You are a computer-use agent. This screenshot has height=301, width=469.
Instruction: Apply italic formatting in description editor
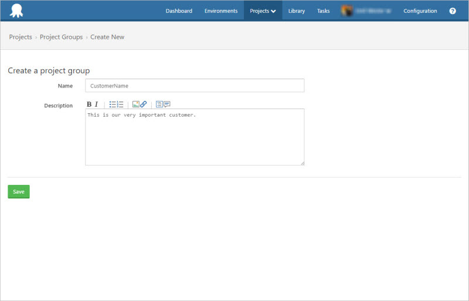(x=97, y=104)
